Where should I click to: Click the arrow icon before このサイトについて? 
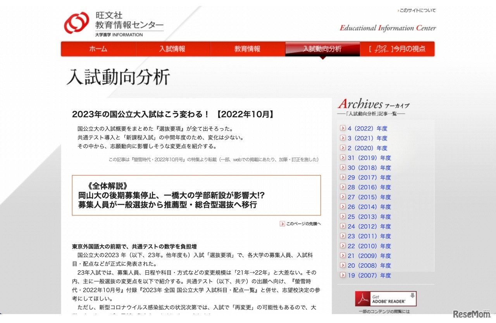[x=399, y=11]
